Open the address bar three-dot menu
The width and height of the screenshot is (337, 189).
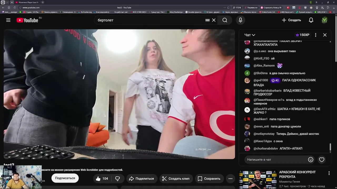point(225,8)
